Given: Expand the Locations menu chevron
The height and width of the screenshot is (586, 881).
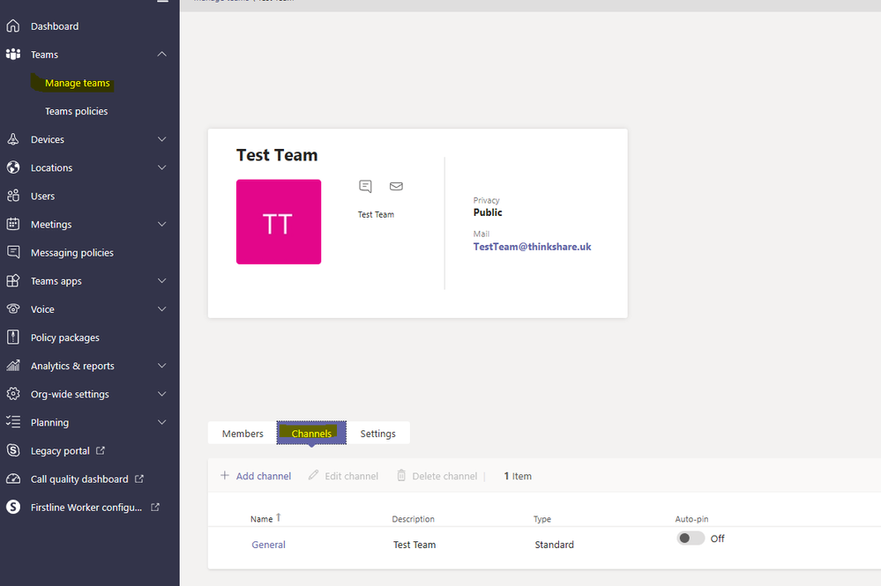Looking at the screenshot, I should pos(161,167).
